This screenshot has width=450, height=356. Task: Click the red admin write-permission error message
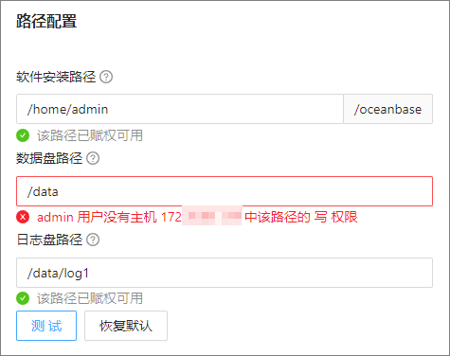click(197, 217)
